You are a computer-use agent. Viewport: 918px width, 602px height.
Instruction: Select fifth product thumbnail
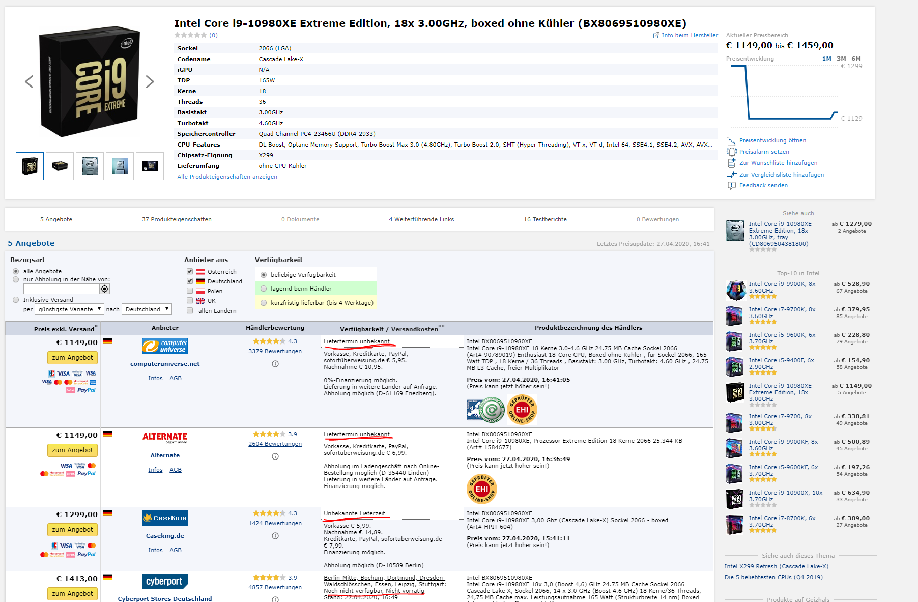150,166
